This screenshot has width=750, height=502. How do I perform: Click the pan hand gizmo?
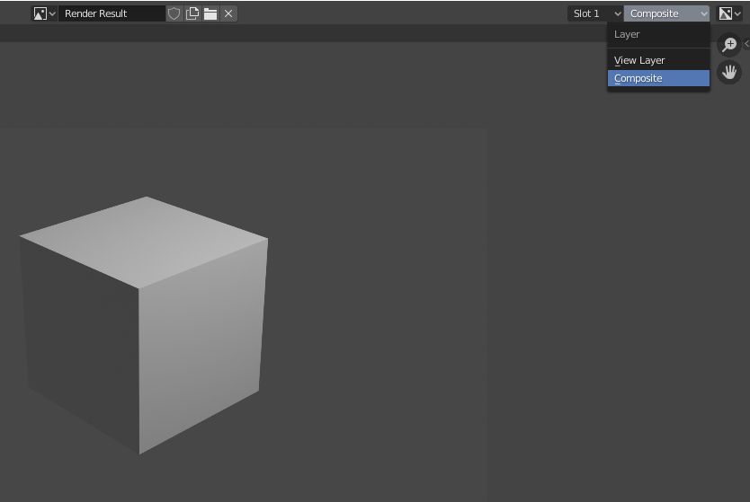point(729,72)
